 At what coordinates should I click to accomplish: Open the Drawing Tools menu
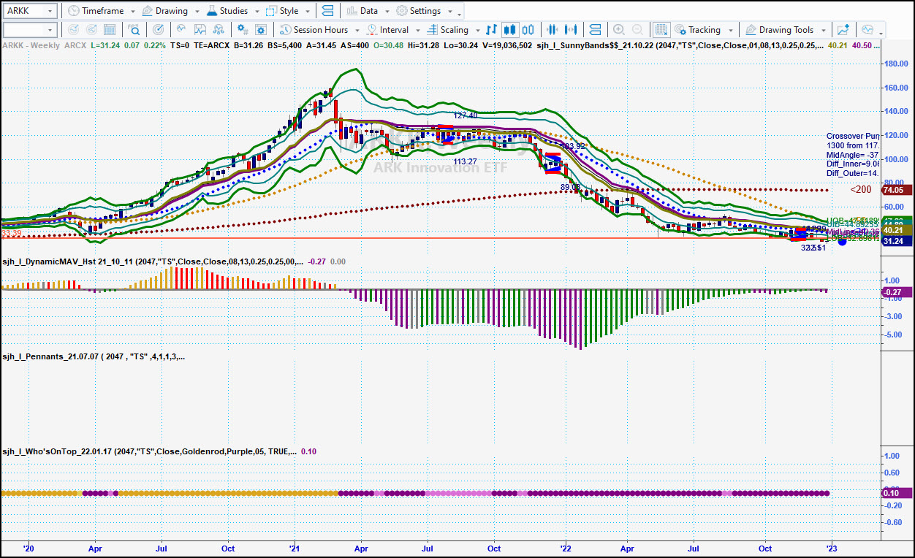tap(779, 30)
